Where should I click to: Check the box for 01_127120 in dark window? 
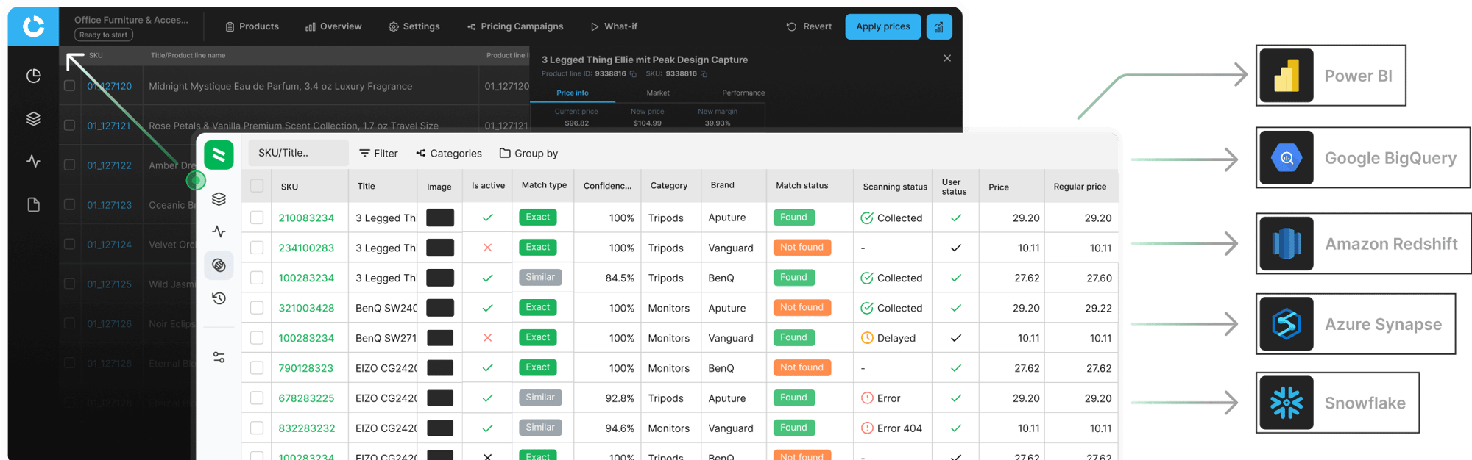pyautogui.click(x=69, y=86)
